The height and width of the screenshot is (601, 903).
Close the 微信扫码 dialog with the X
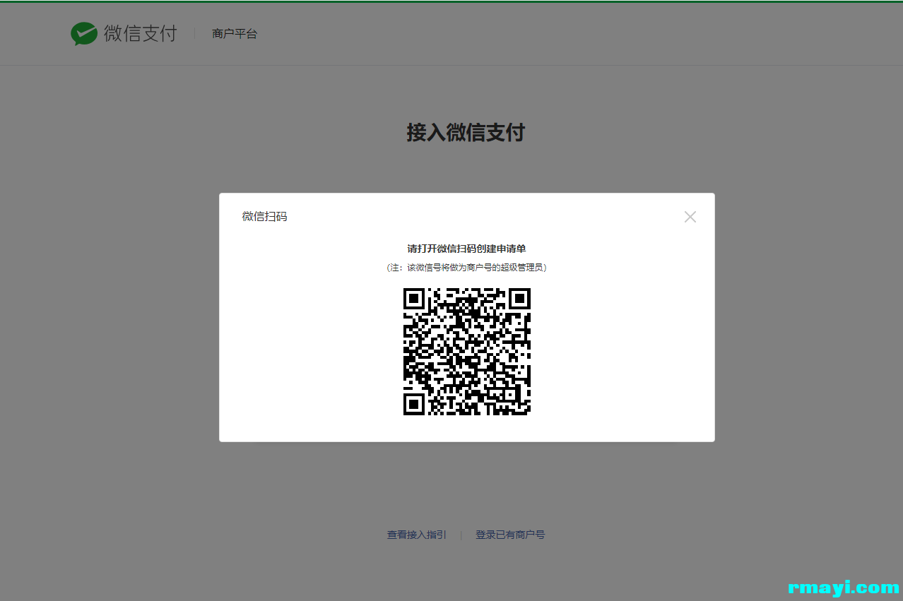690,217
